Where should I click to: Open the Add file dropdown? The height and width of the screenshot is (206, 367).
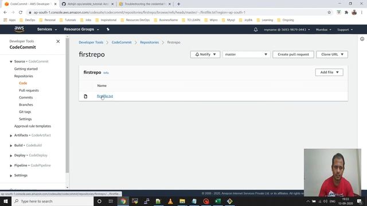click(329, 73)
